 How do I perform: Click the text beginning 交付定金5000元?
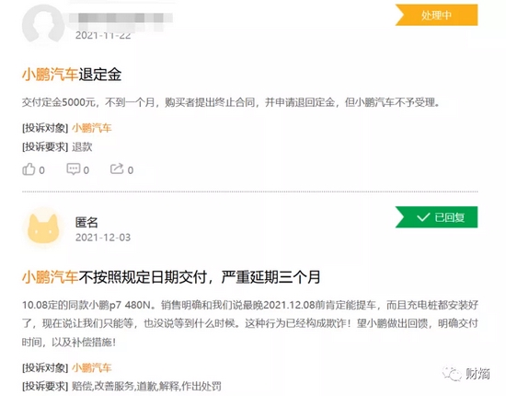(x=231, y=103)
